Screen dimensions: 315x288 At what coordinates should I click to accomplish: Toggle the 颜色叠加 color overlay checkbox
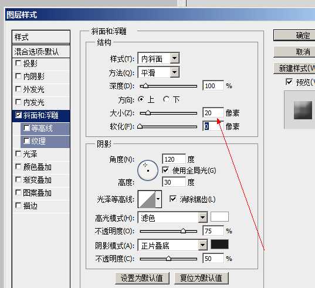click(x=18, y=167)
